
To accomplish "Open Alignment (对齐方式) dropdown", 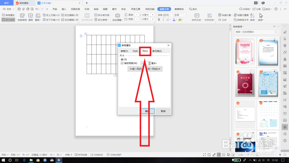I will pos(197,18).
